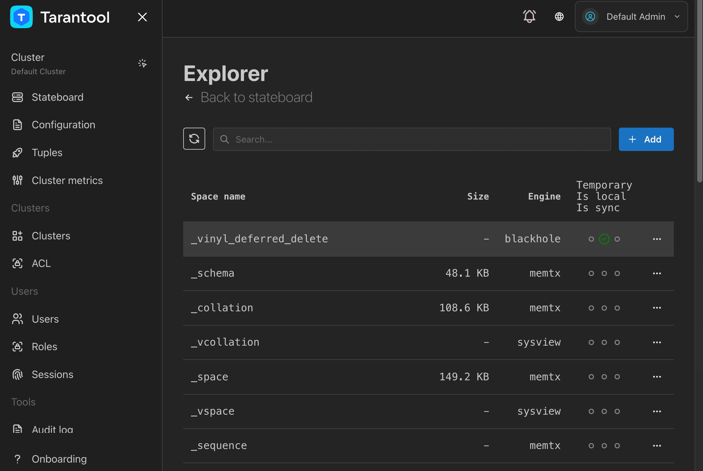Screen dimensions: 703x471
Task: Close the sidebar with the X icon
Action: [x=142, y=17]
